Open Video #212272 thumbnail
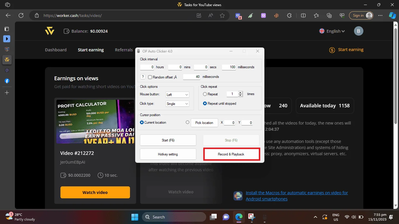This screenshot has width=399, height=224. [95, 122]
